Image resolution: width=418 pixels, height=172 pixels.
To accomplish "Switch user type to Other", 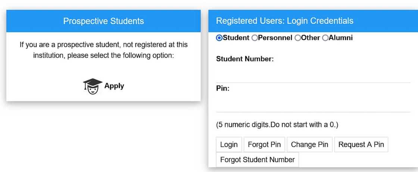I will pyautogui.click(x=298, y=38).
